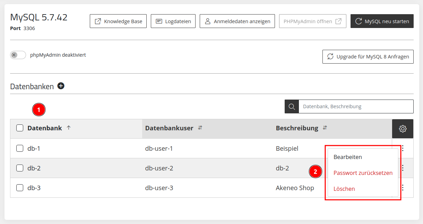This screenshot has height=224, width=423.
Task: Choose Passwort zurücksetzen in menu
Action: [363, 173]
